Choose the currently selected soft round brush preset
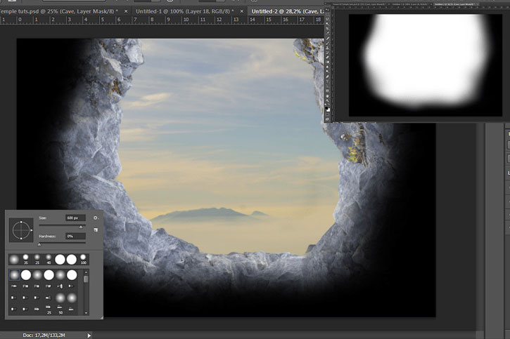This screenshot has width=510, height=339. point(14,275)
